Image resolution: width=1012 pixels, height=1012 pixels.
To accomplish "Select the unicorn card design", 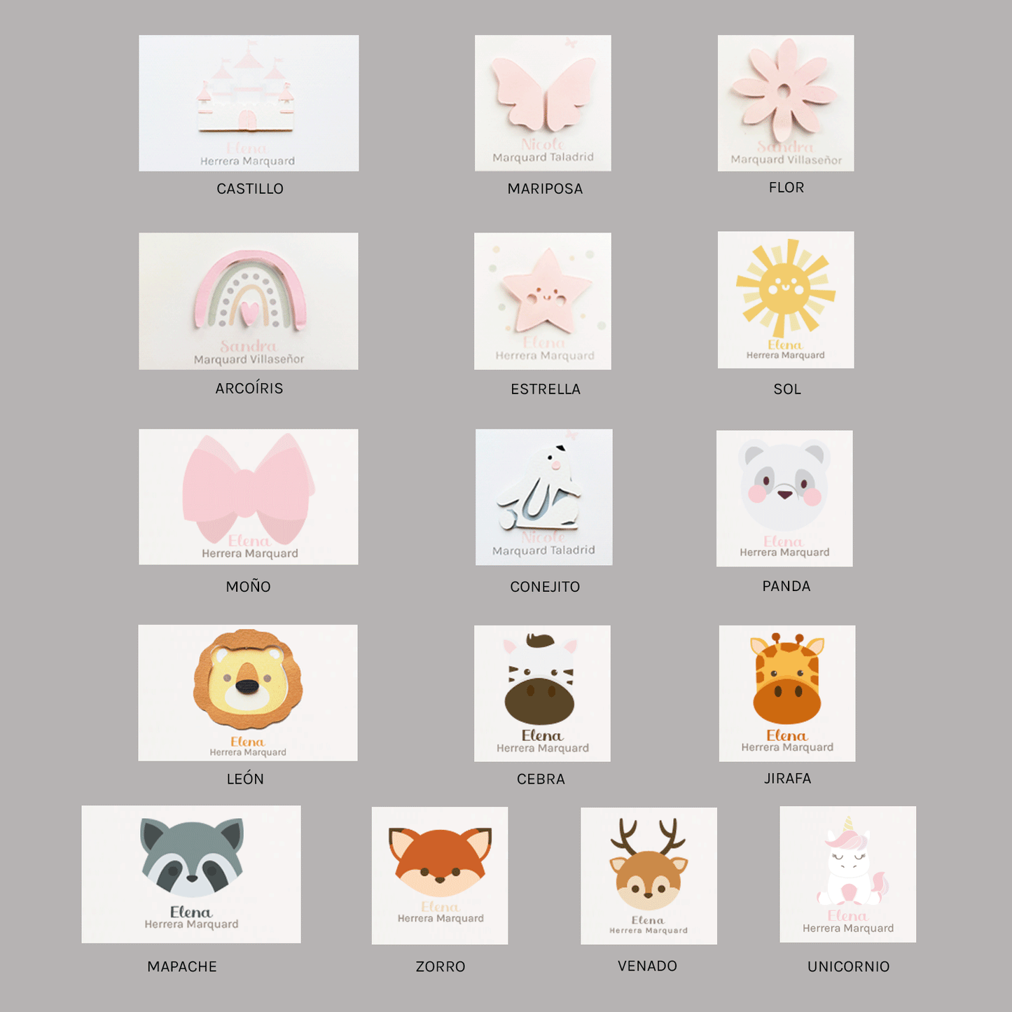I will [848, 874].
